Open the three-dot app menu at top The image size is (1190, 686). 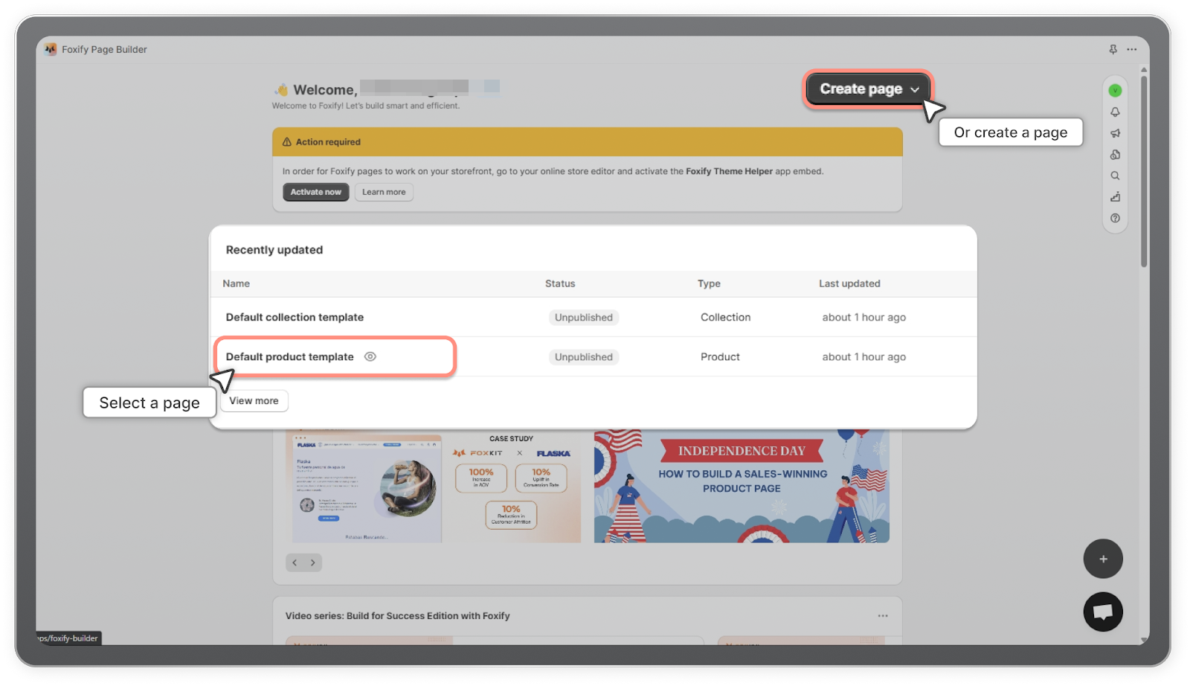pos(1131,49)
